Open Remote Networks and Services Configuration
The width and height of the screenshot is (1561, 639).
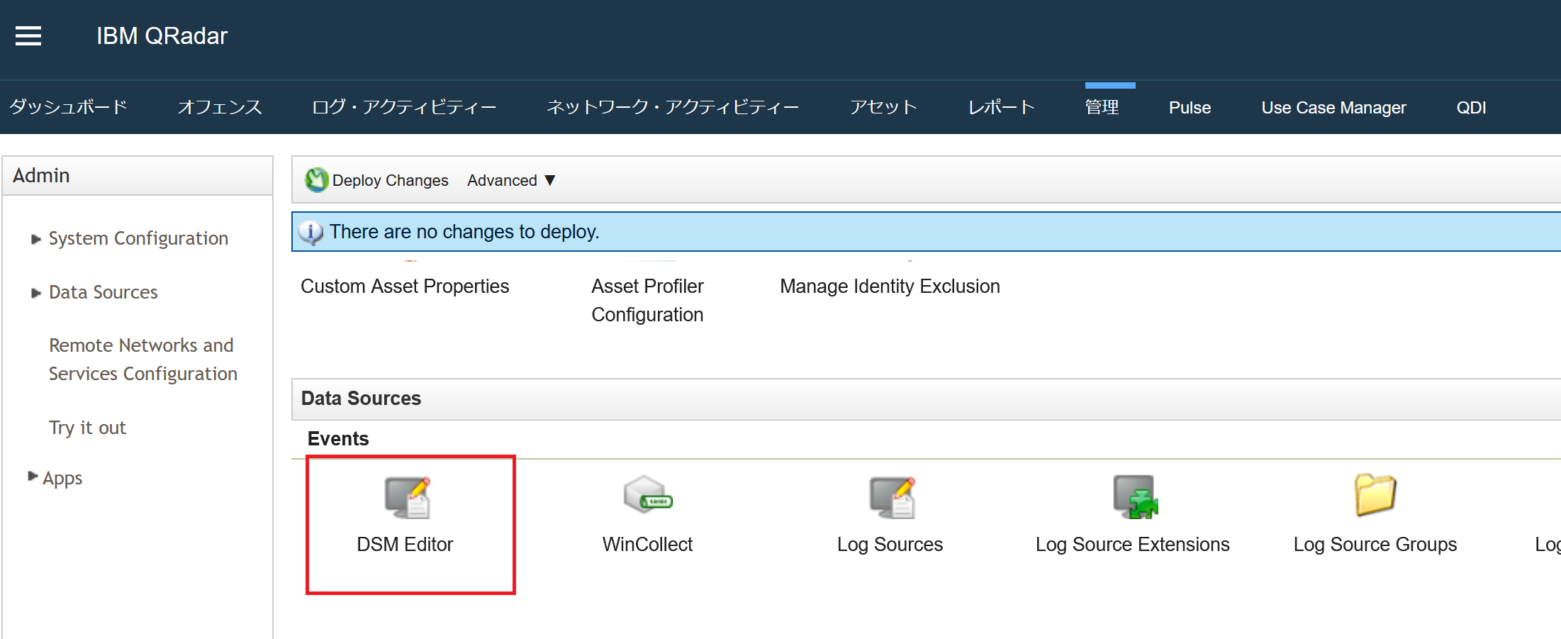[x=143, y=360]
